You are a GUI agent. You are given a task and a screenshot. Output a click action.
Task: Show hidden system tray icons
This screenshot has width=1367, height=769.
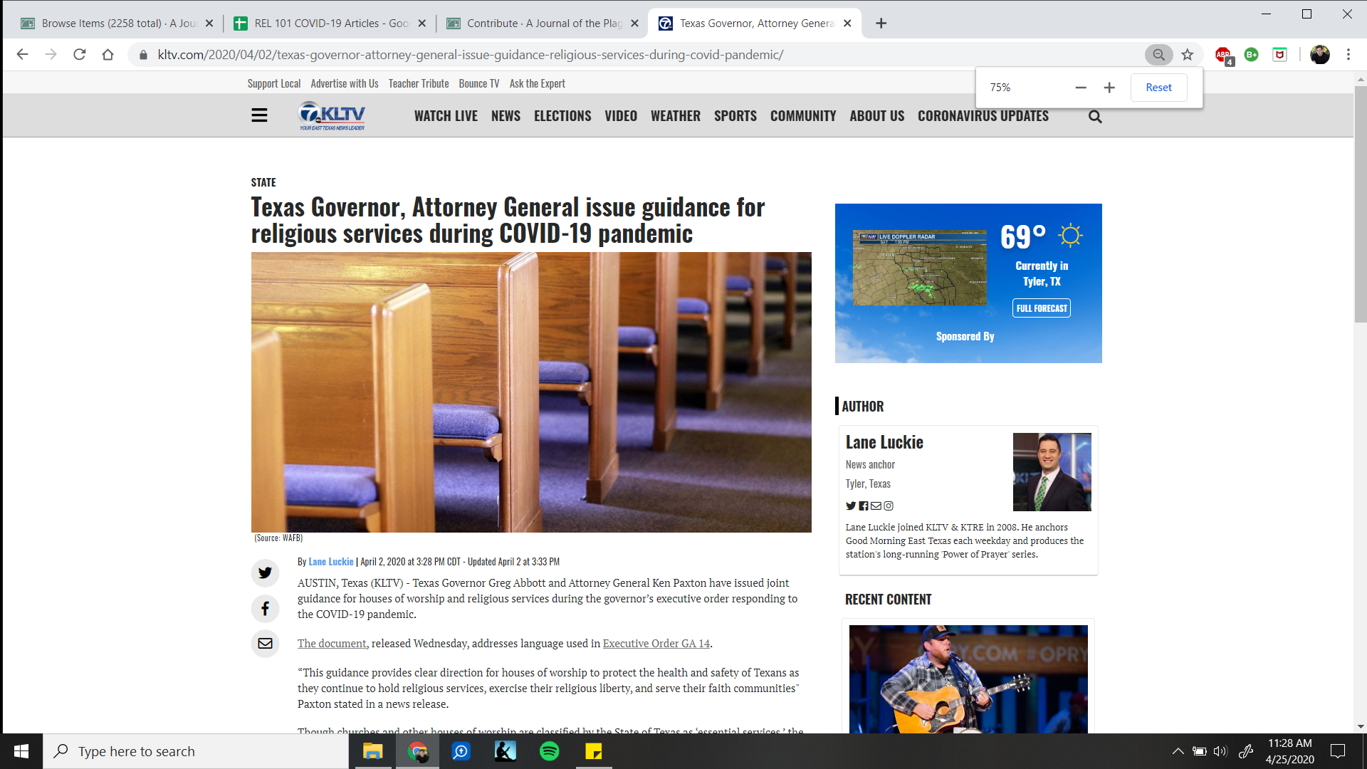click(1178, 751)
